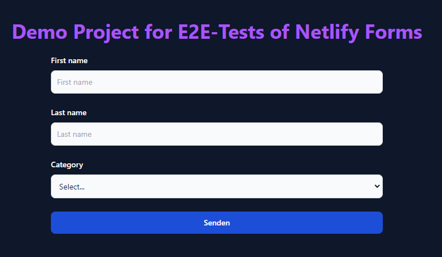
Task: Click the 'Select...' placeholder option text
Action: 72,187
